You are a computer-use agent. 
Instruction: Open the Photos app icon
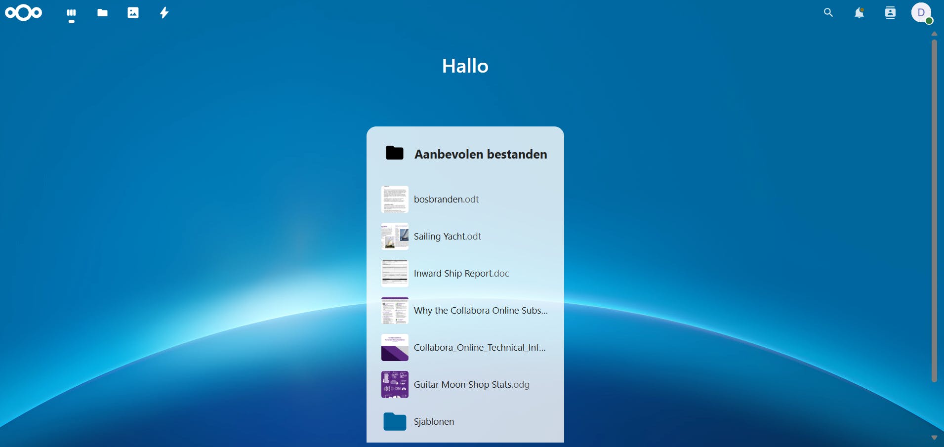tap(133, 13)
